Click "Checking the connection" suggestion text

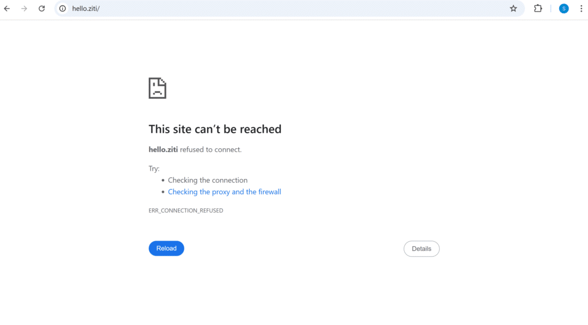pyautogui.click(x=208, y=180)
